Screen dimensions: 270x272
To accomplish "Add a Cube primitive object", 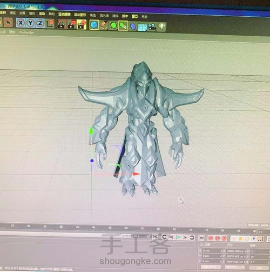I will coord(94,25).
